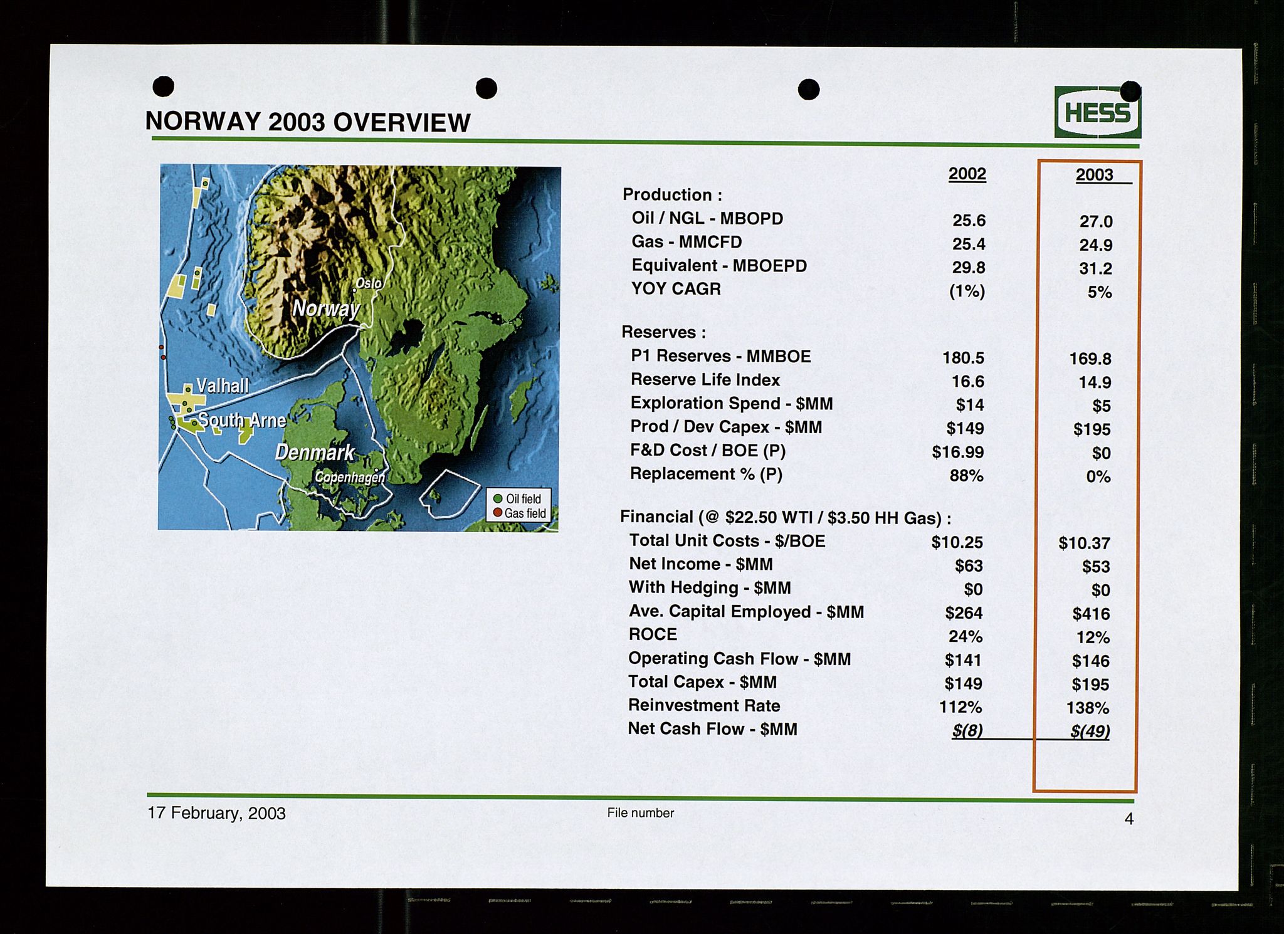1284x934 pixels.
Task: Click the 169.8 P1 reserves value
Action: (1090, 359)
